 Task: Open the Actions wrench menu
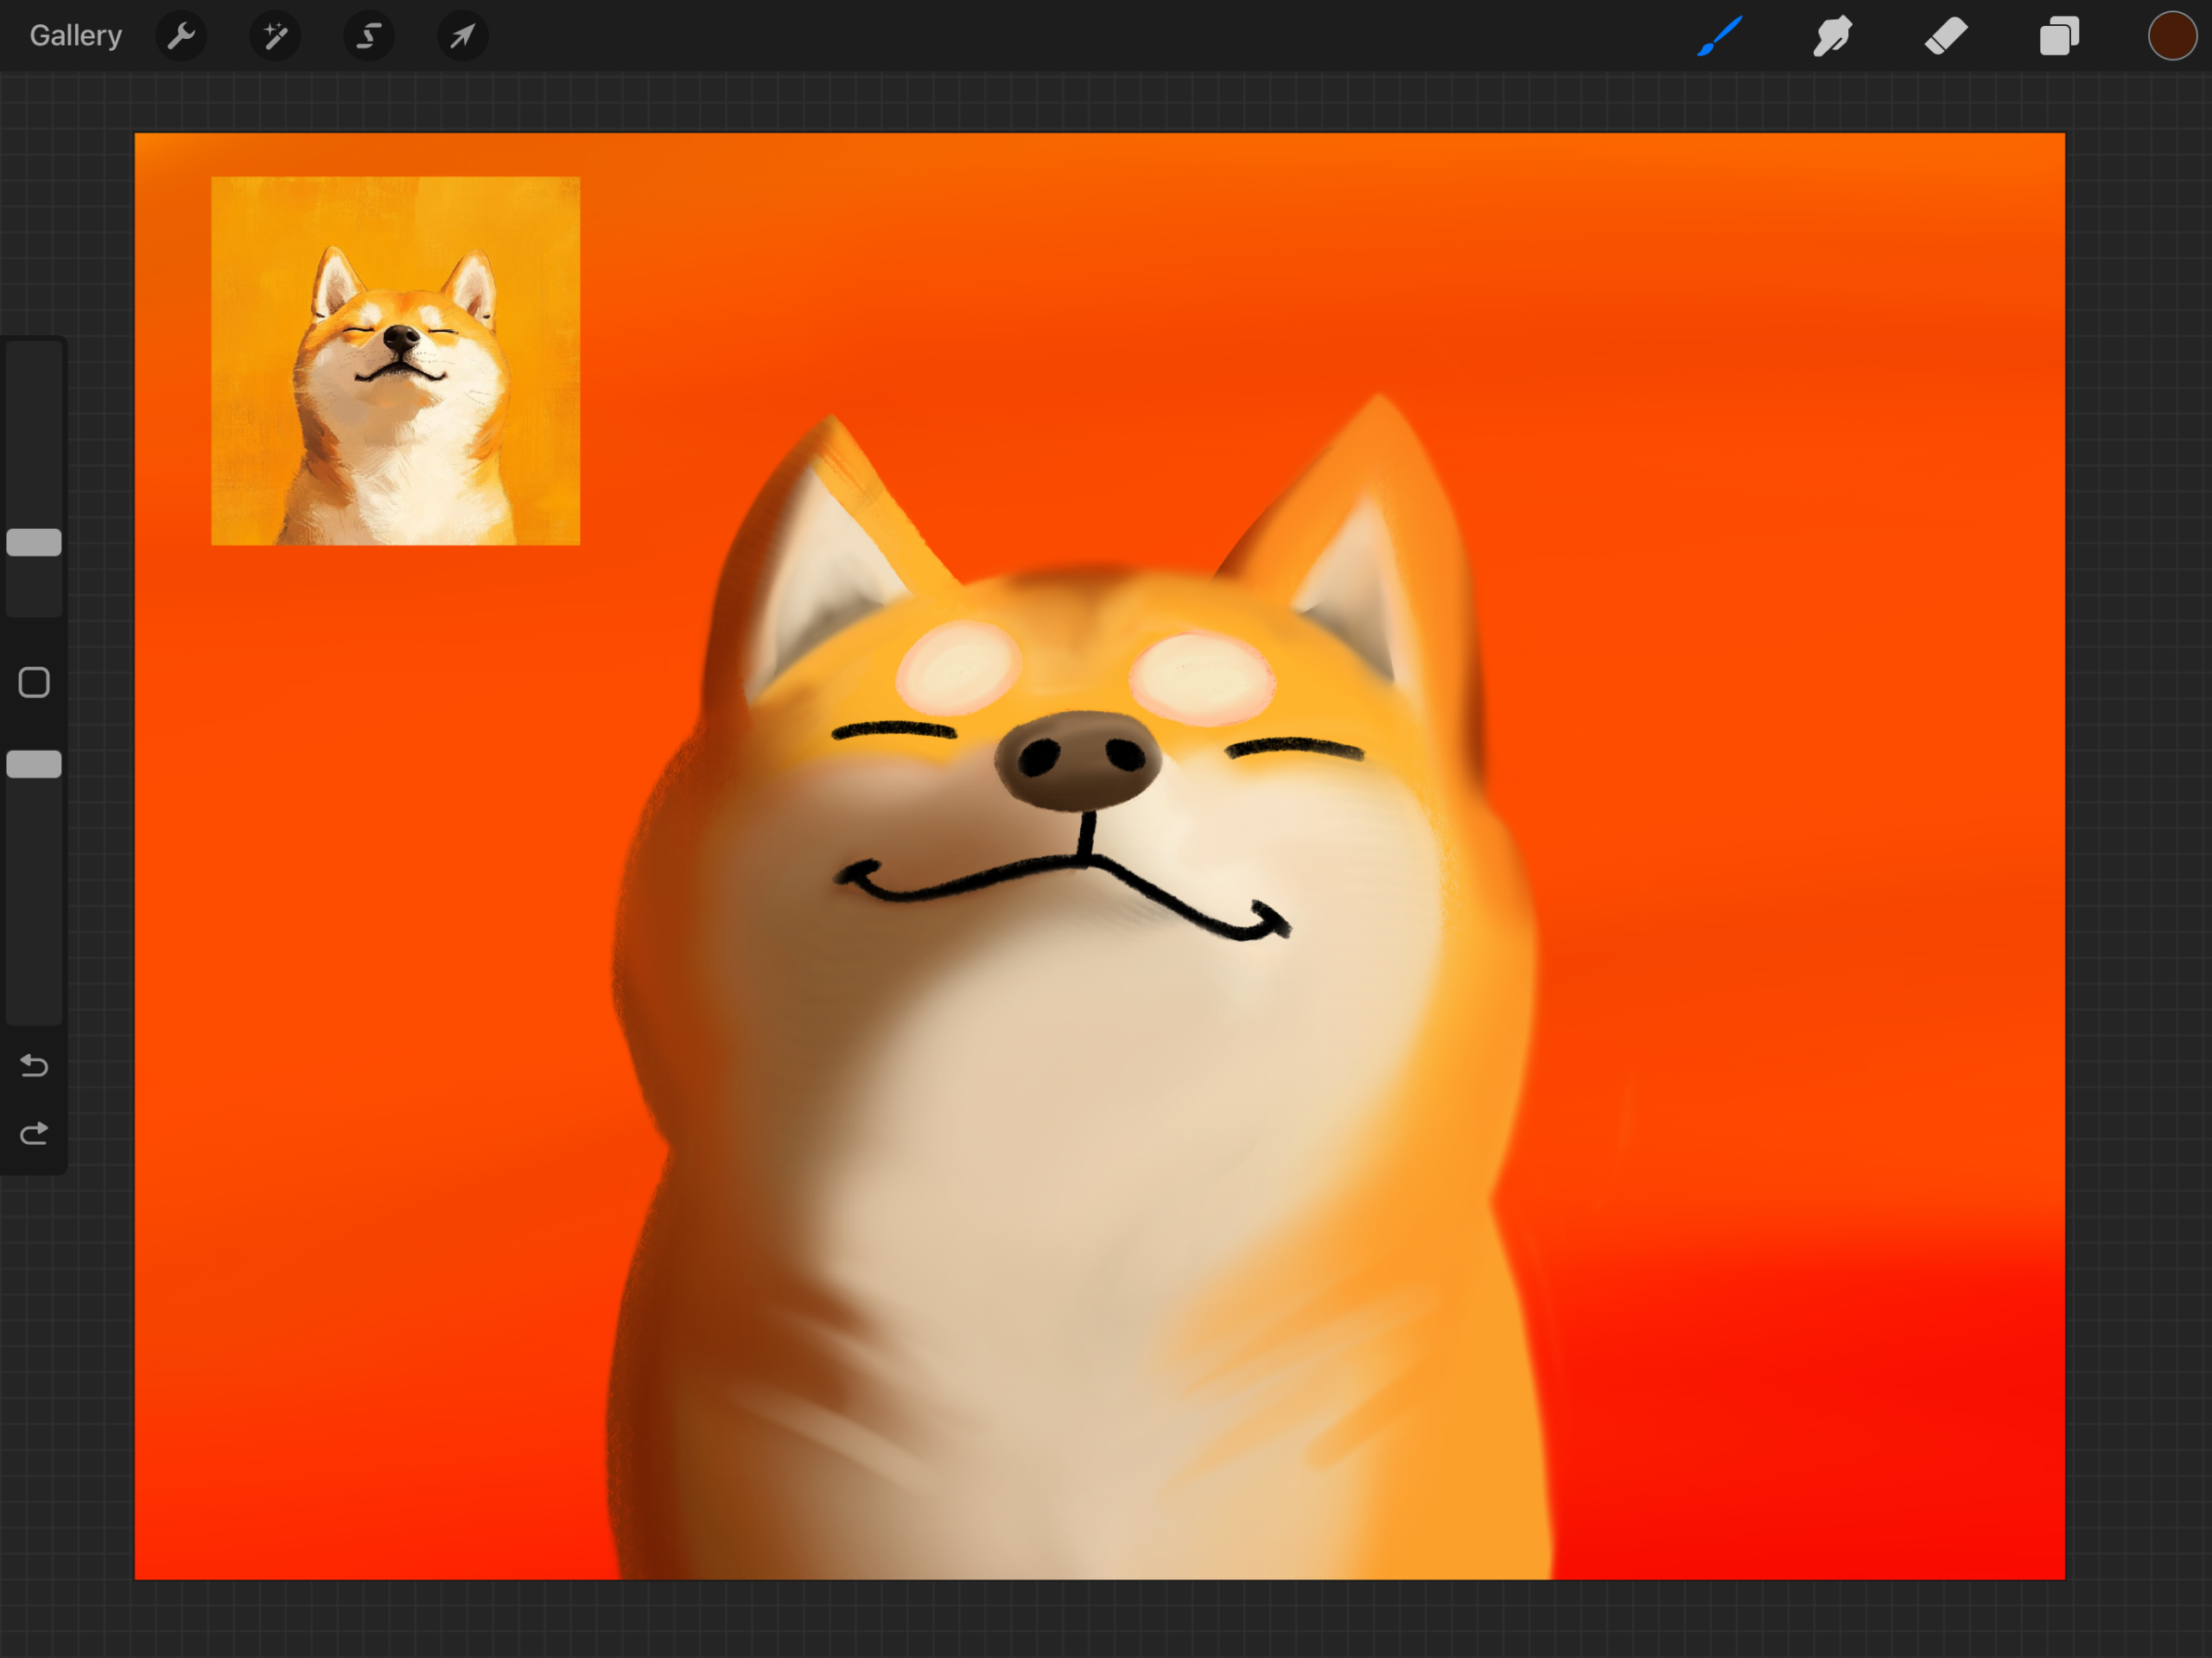[x=181, y=37]
